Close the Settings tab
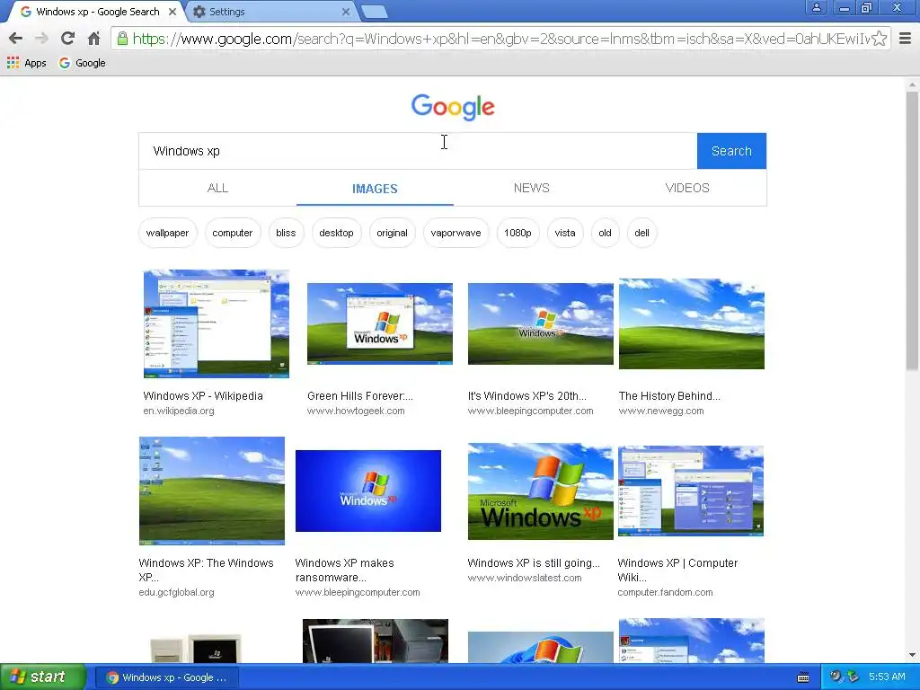Viewport: 920px width, 690px height. (346, 12)
